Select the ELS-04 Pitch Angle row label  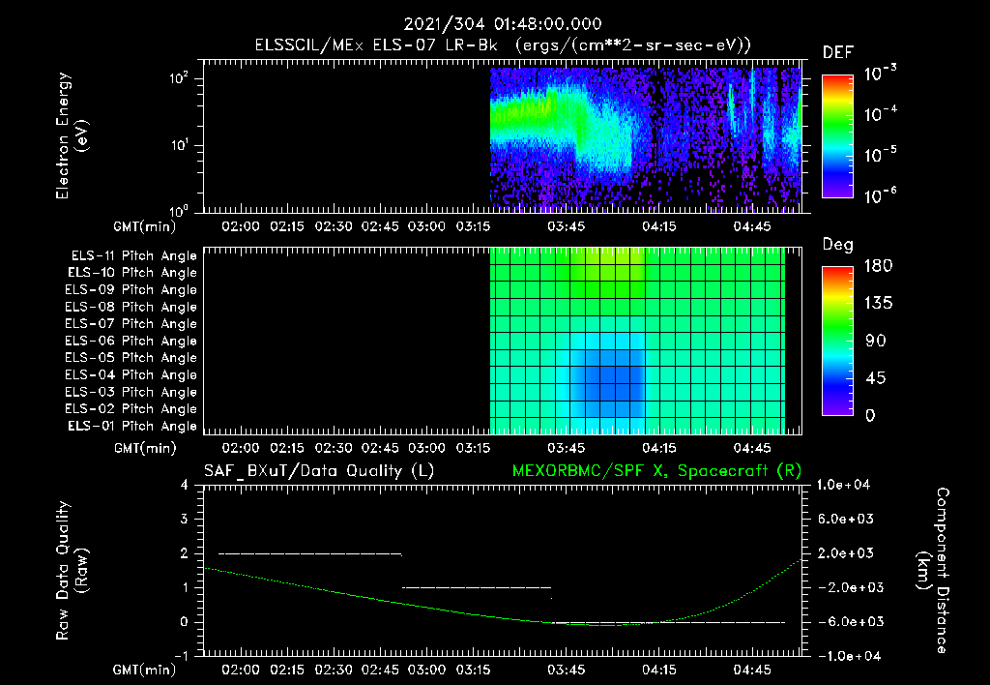click(131, 374)
